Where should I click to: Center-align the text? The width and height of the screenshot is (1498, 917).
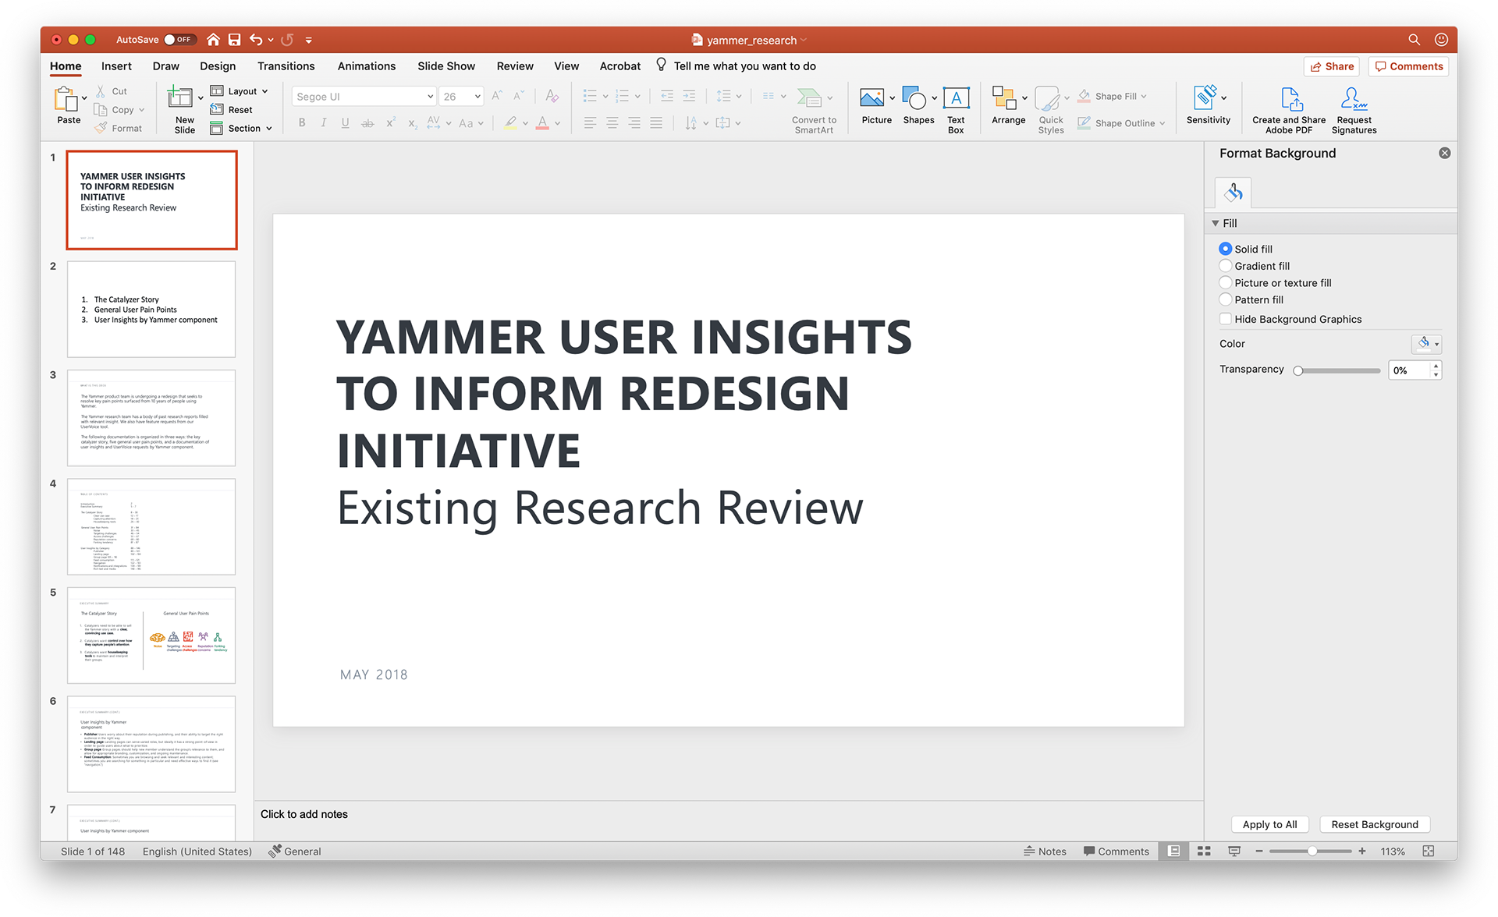pyautogui.click(x=612, y=123)
